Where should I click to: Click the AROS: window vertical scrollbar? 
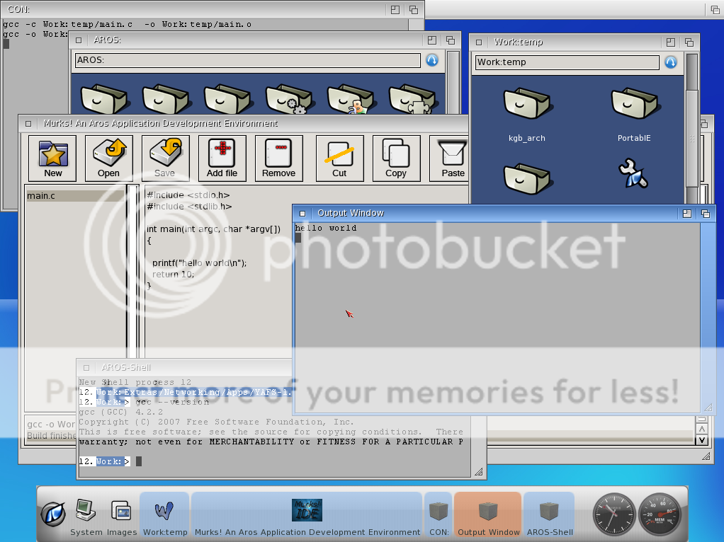click(x=453, y=82)
